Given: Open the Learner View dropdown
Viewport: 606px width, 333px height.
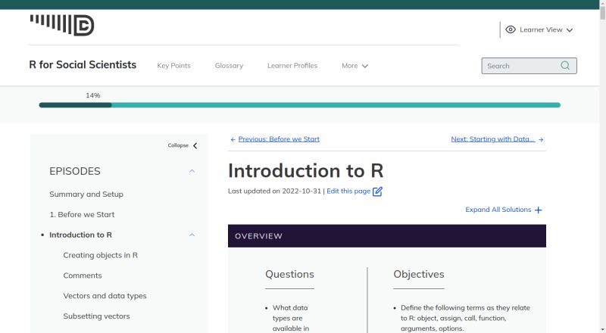Looking at the screenshot, I should coord(541,30).
